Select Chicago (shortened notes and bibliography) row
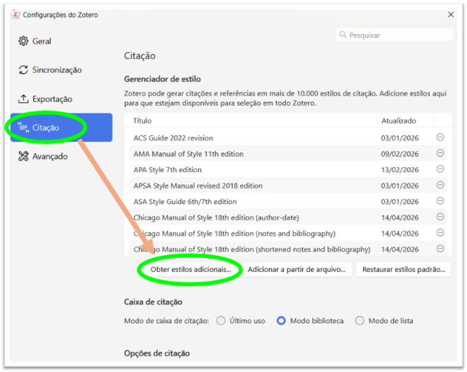Image resolution: width=467 pixels, height=372 pixels. pyautogui.click(x=288, y=249)
